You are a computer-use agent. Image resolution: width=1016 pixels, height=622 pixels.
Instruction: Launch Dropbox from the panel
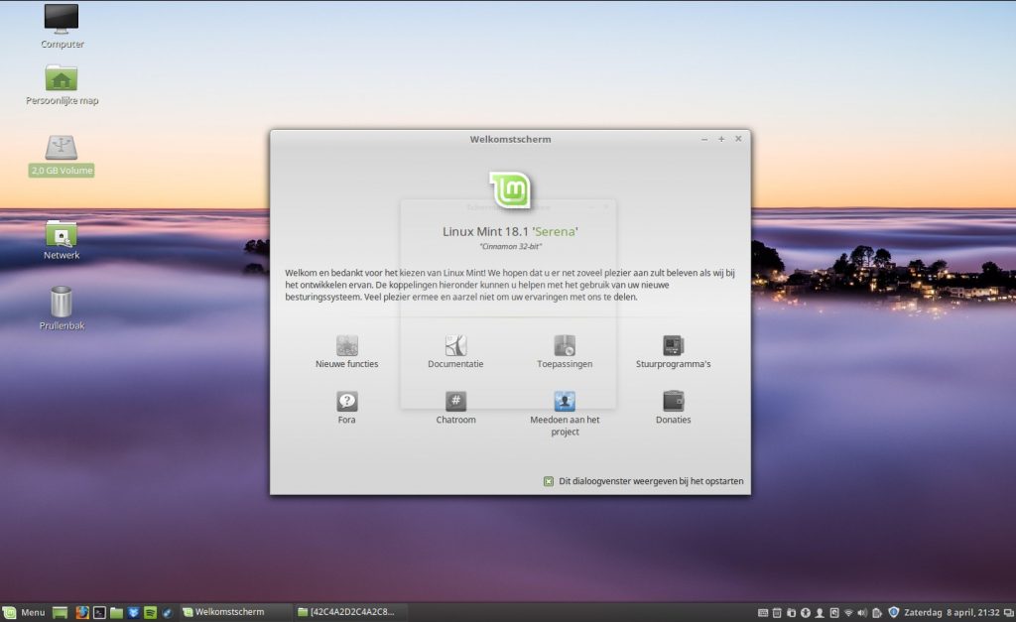click(134, 612)
